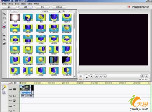Screen dimensions: 152x112
Task: Open the Transition Room red icon
Action: [x=4, y=27]
